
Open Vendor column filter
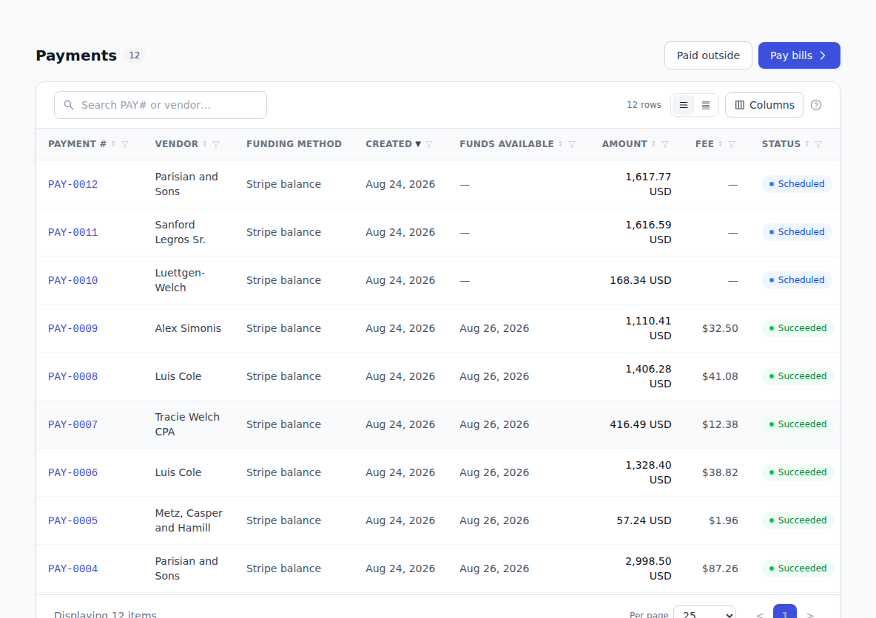click(216, 144)
